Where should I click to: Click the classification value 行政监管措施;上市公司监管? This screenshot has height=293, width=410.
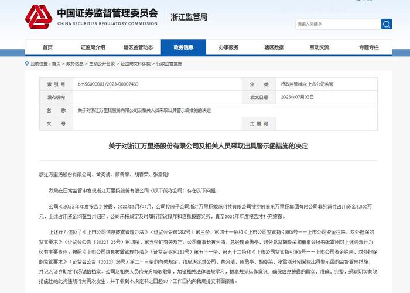[307, 84]
